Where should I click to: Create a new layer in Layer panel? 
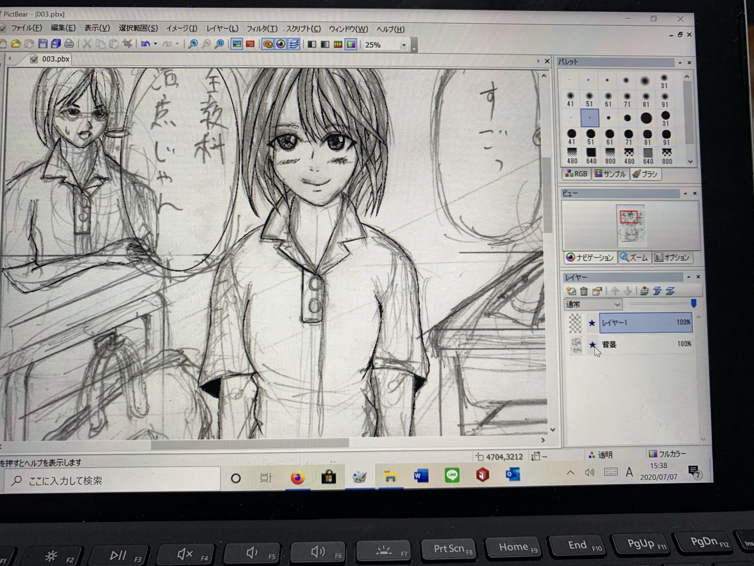click(x=571, y=291)
